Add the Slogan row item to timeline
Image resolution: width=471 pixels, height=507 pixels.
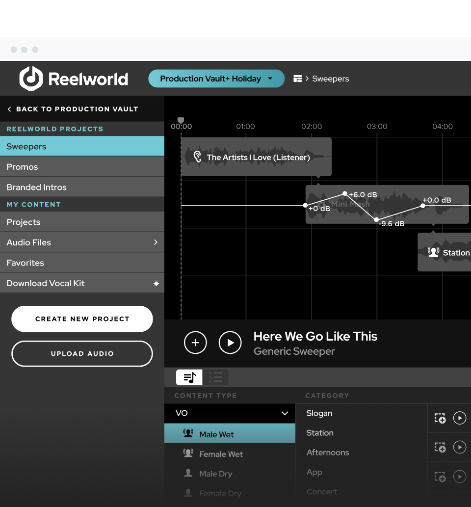pyautogui.click(x=440, y=418)
